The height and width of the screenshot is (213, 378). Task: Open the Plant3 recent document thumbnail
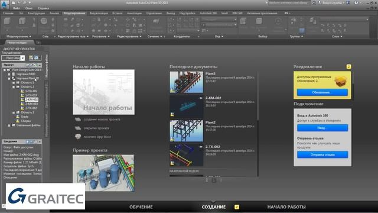(x=187, y=82)
